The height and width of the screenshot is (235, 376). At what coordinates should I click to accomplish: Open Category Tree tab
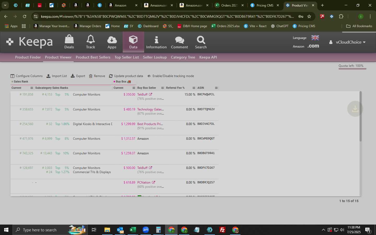pos(183,57)
